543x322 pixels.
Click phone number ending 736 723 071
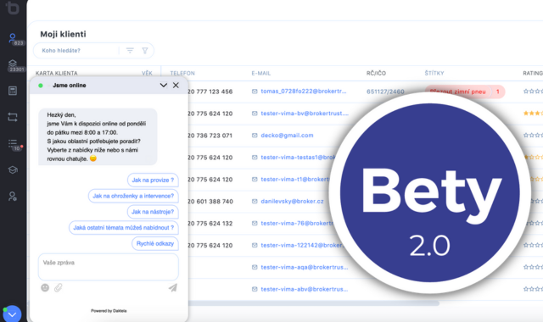pos(210,136)
